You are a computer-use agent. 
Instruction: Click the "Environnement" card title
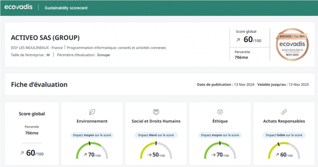point(92,121)
